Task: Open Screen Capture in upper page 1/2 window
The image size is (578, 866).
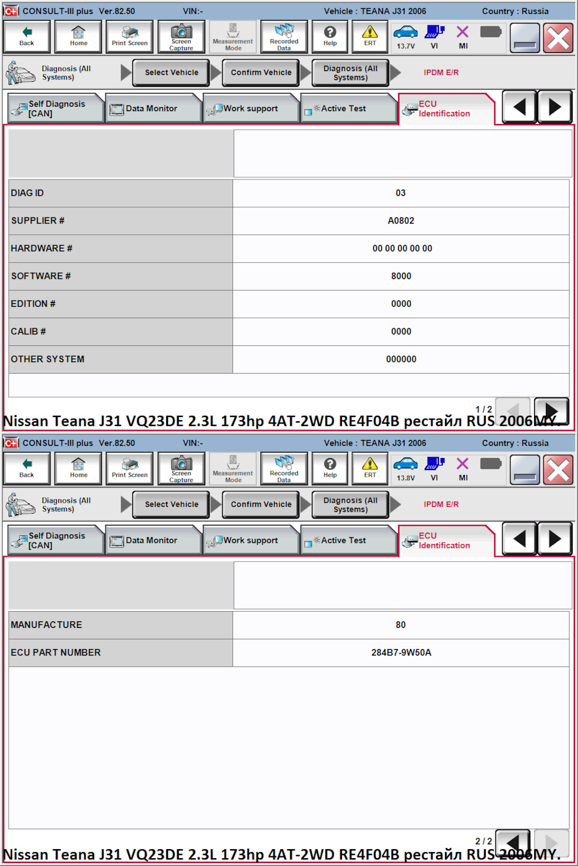Action: tap(181, 36)
